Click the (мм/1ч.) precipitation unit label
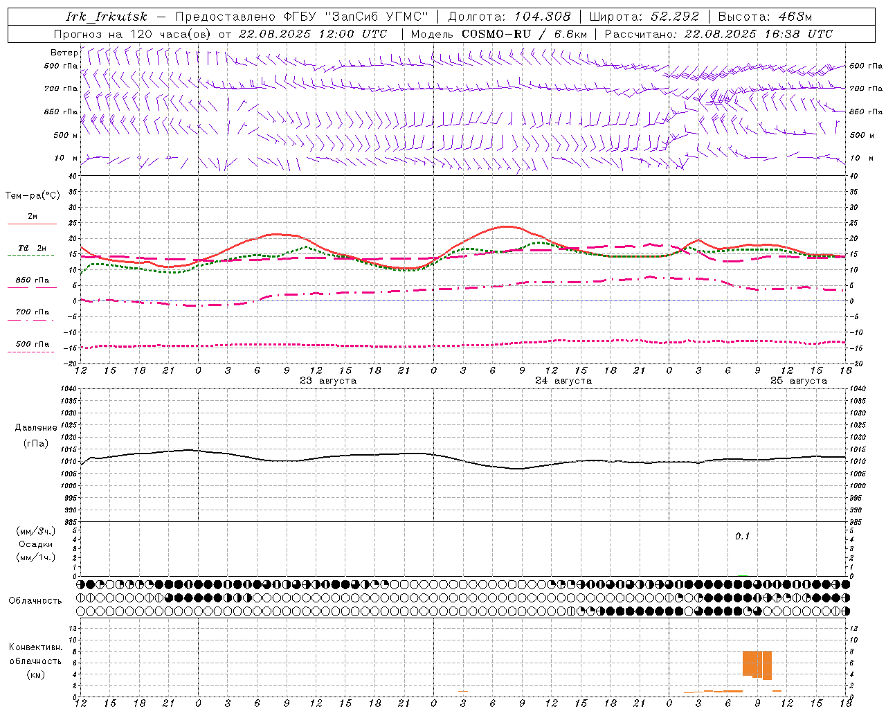 point(36,557)
